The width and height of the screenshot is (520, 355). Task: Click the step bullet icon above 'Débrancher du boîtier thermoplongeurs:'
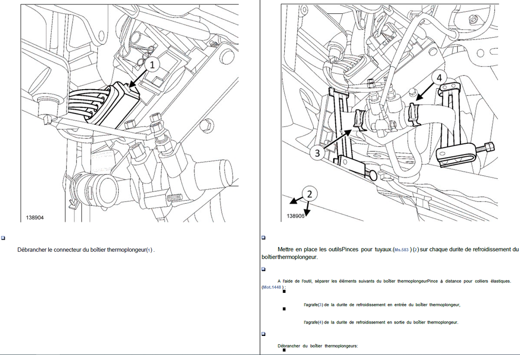tap(263, 334)
